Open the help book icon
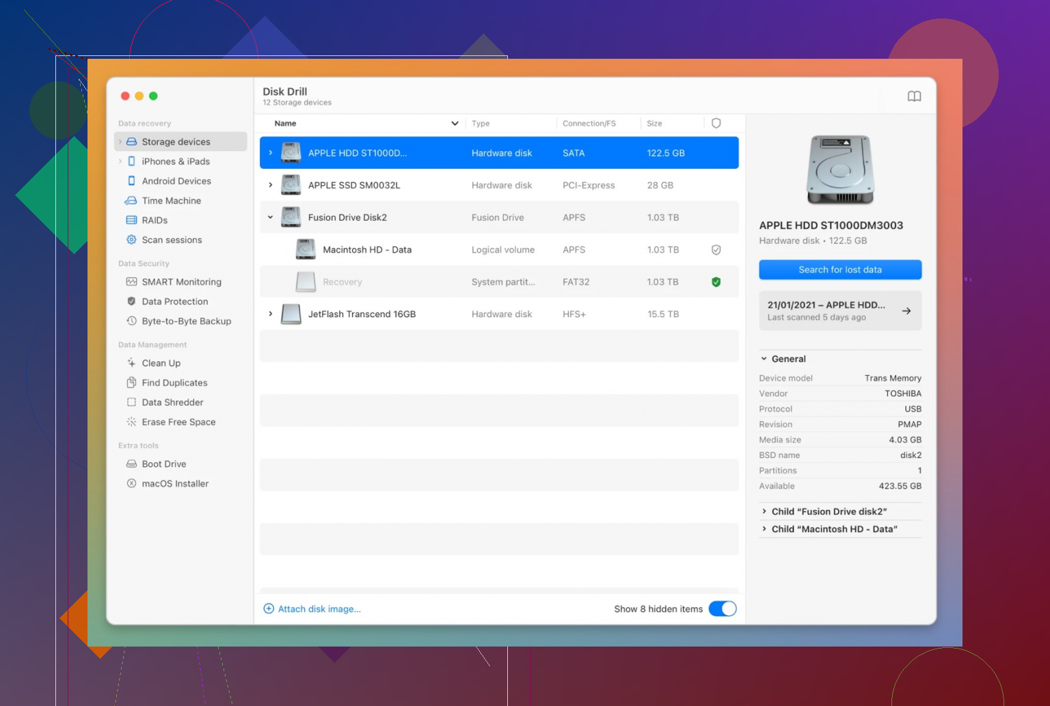This screenshot has width=1050, height=706. pyautogui.click(x=914, y=96)
